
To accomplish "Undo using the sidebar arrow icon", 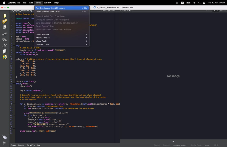I will [x=5, y=34].
